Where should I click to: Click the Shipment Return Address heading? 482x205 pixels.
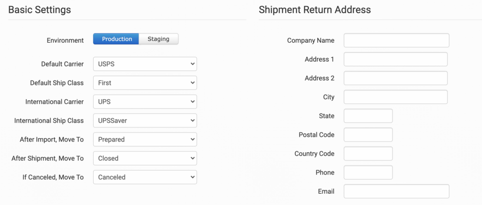(315, 9)
